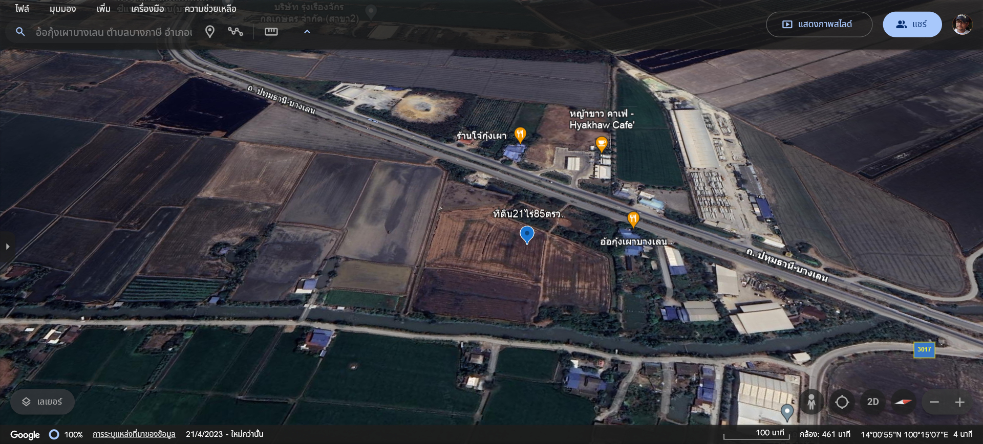The width and height of the screenshot is (983, 444).
Task: Click the blue ที่ดิน21ไร่85ตรว. placemark
Action: point(527,235)
